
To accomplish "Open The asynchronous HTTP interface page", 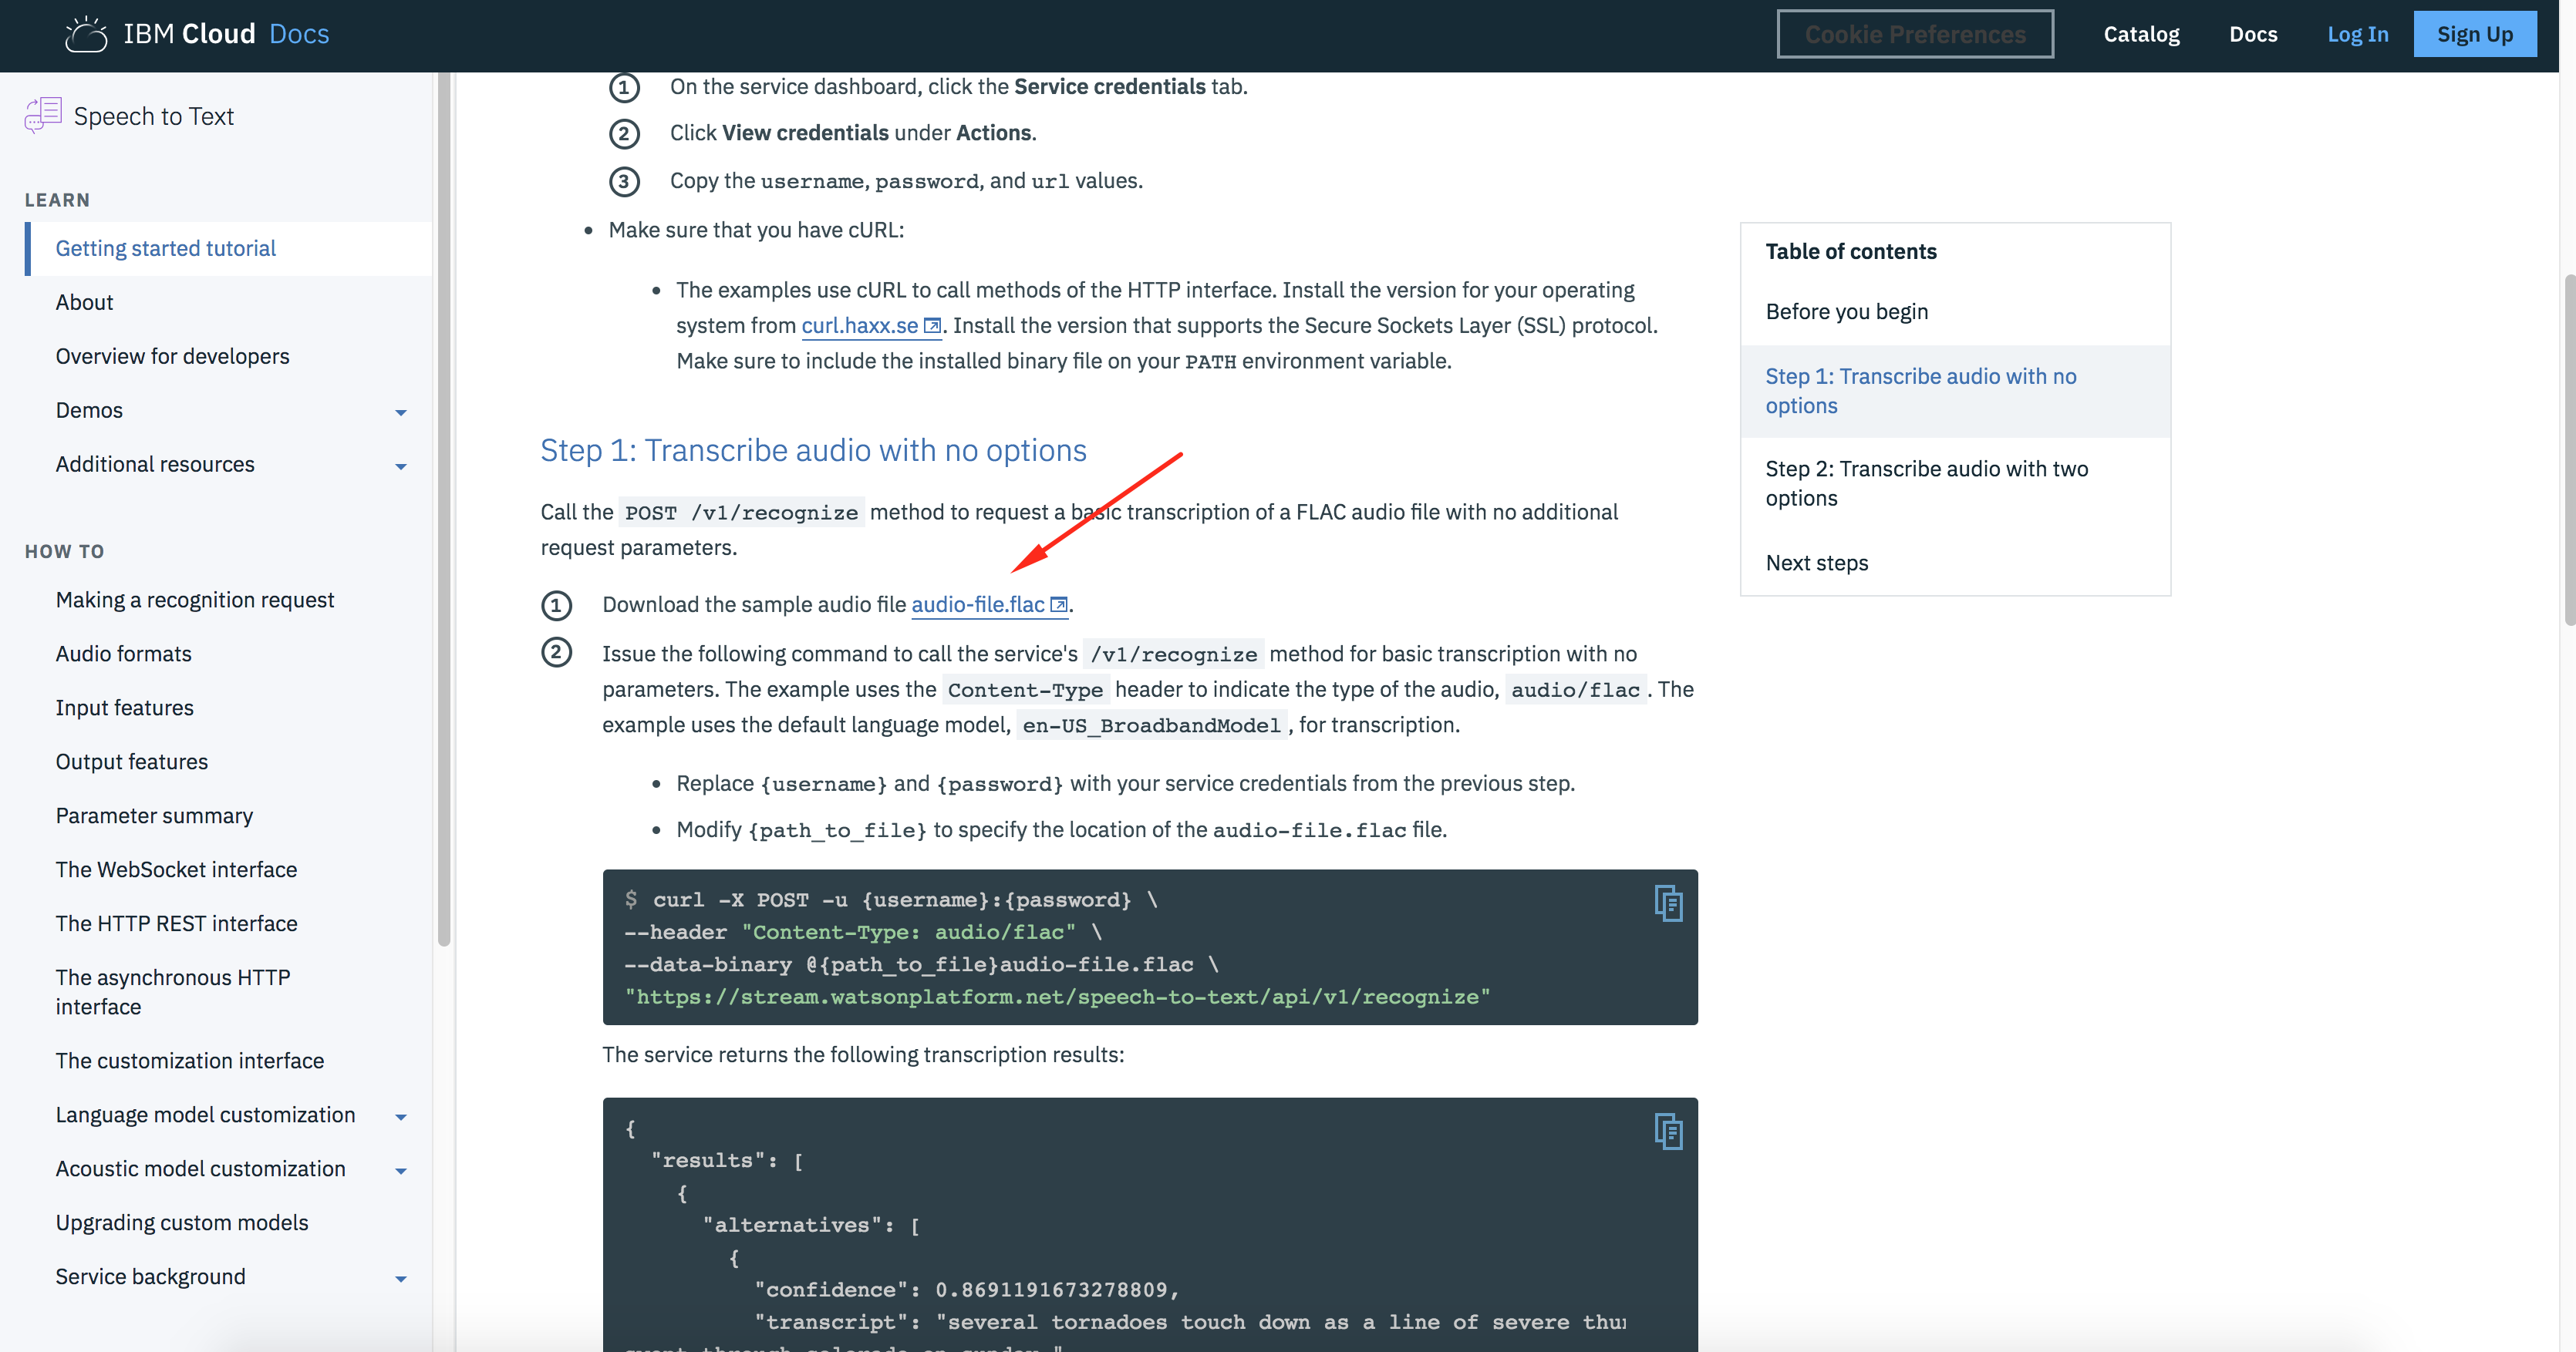I will coord(172,991).
